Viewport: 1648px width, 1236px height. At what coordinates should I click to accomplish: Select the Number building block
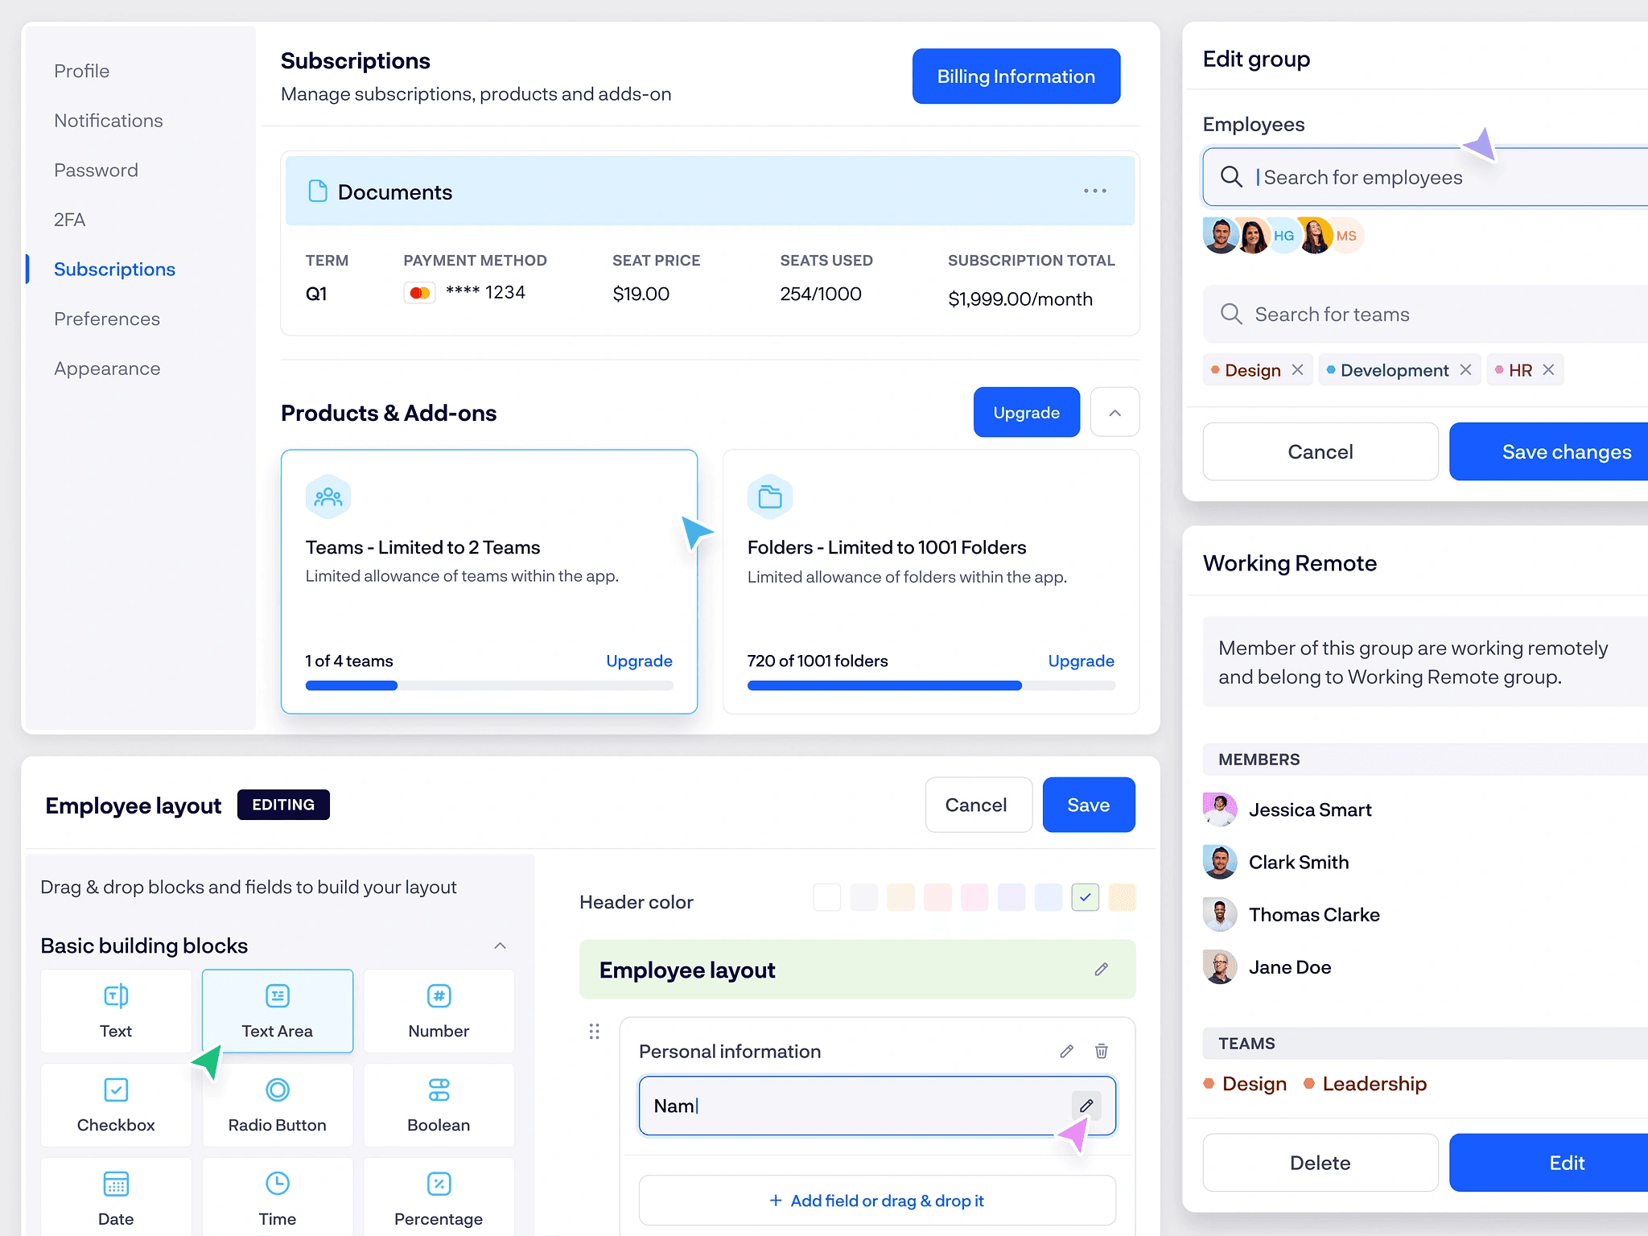[x=439, y=1011]
